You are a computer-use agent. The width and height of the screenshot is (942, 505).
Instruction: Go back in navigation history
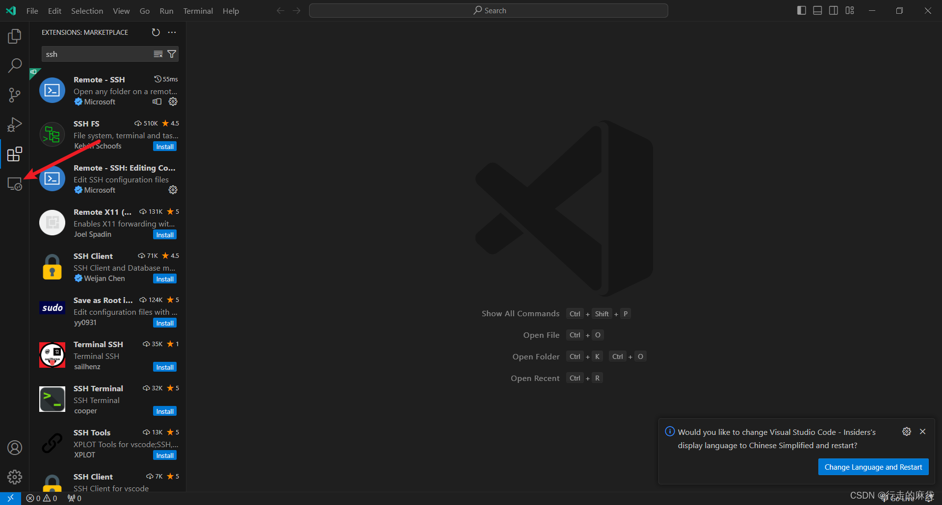[x=280, y=11]
